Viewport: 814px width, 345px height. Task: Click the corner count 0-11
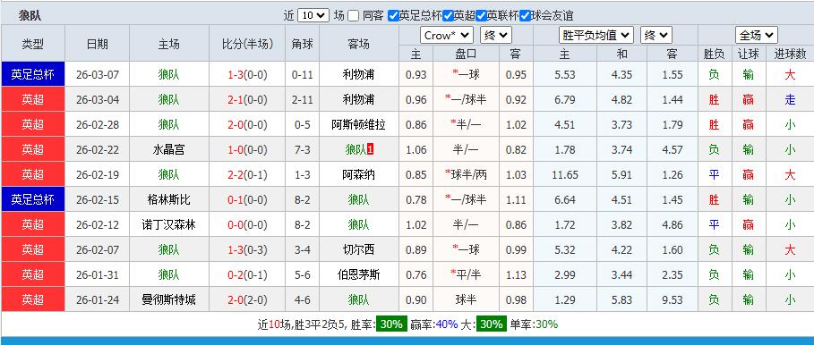pos(302,74)
